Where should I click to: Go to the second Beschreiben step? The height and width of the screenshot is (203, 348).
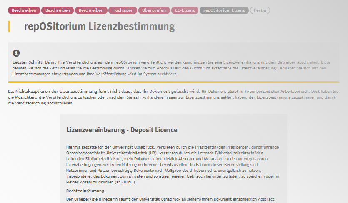pos(58,10)
